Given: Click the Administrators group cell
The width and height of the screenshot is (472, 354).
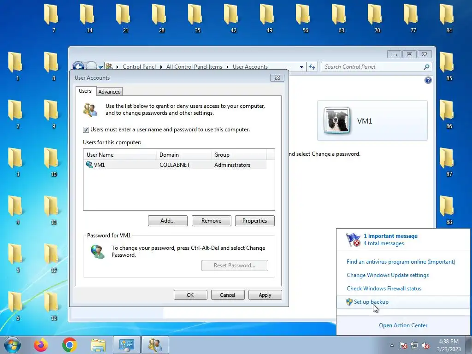Looking at the screenshot, I should [232, 165].
